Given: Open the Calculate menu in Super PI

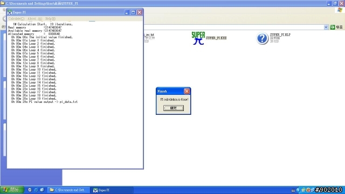Looking at the screenshot, I should pyautogui.click(x=16, y=19).
